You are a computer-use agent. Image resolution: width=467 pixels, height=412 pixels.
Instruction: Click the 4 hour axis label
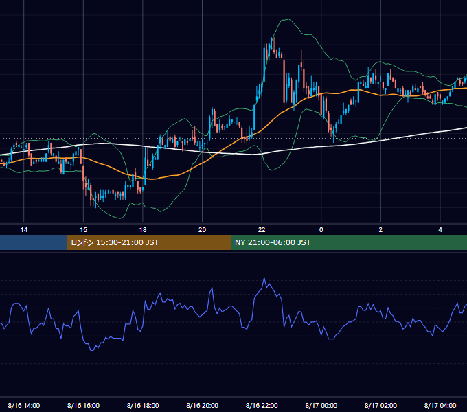[440, 230]
